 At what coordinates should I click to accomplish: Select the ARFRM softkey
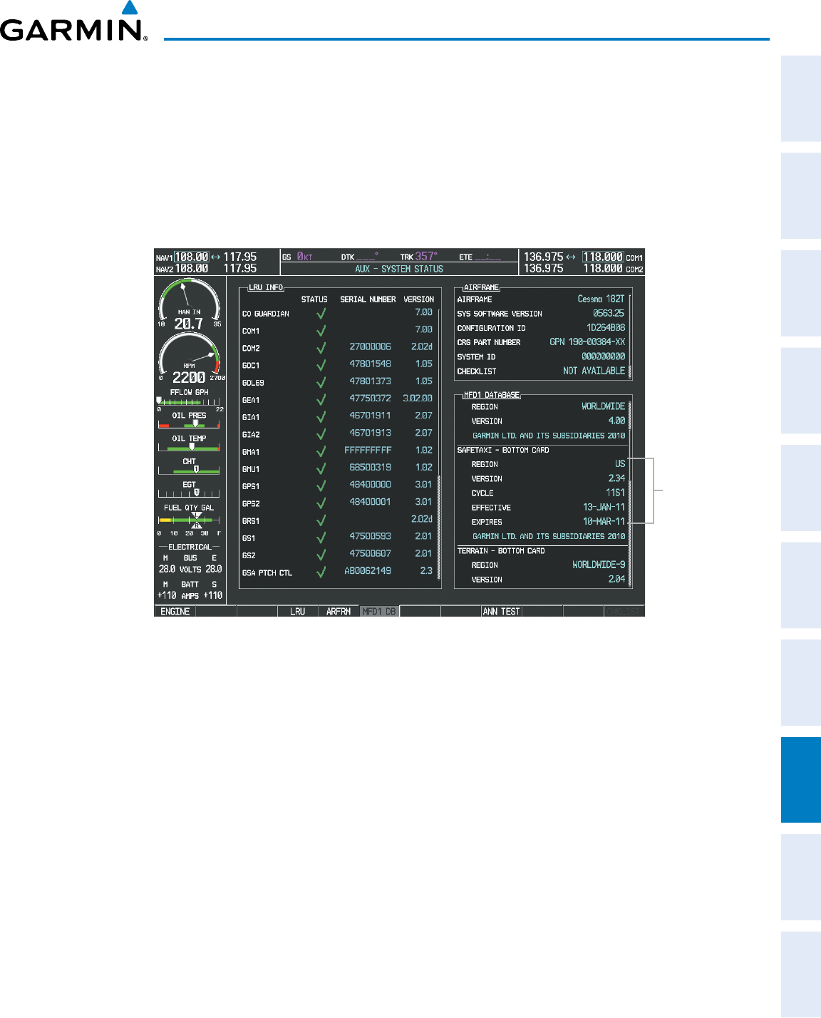339,612
